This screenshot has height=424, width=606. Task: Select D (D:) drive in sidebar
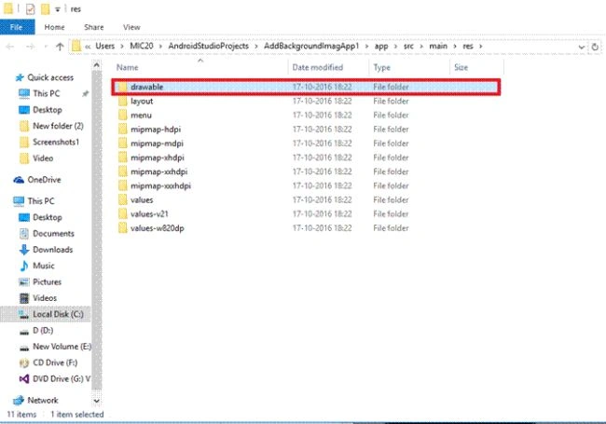43,331
